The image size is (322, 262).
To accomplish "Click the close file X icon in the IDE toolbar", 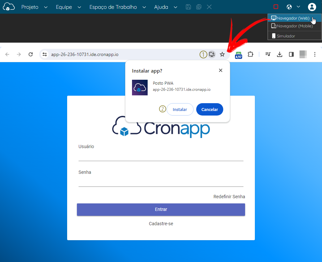I will pyautogui.click(x=209, y=7).
